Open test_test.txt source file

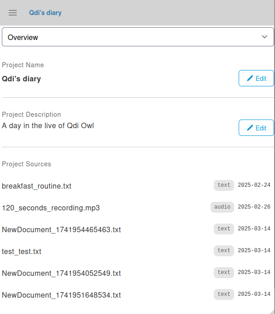(x=22, y=251)
